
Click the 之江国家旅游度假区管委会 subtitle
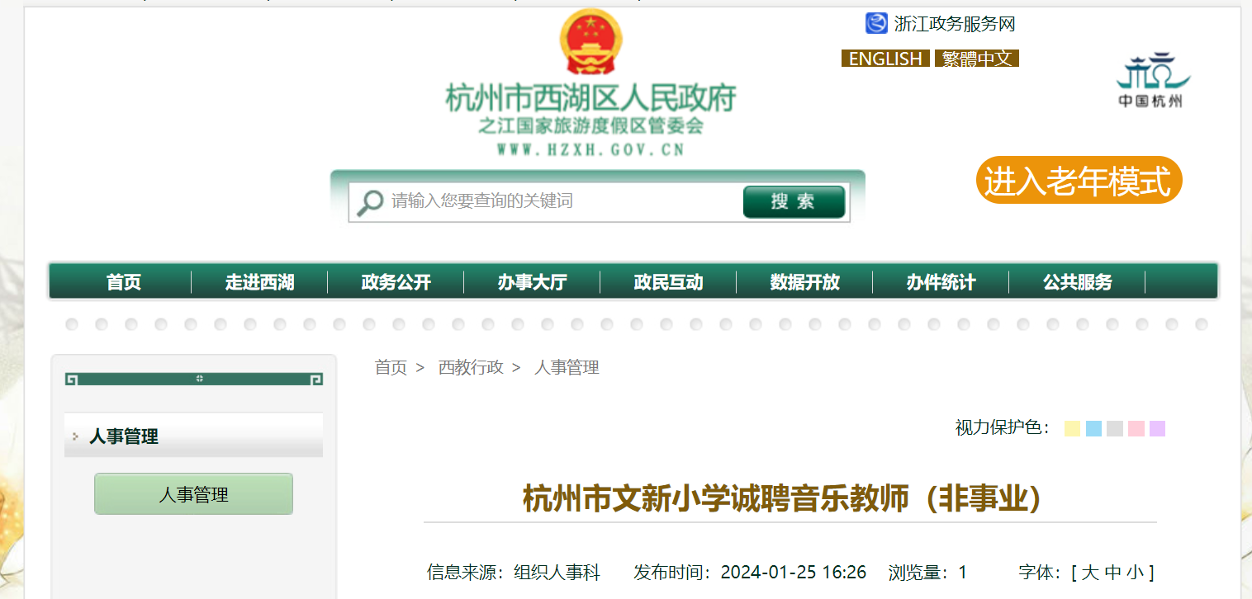(x=590, y=126)
